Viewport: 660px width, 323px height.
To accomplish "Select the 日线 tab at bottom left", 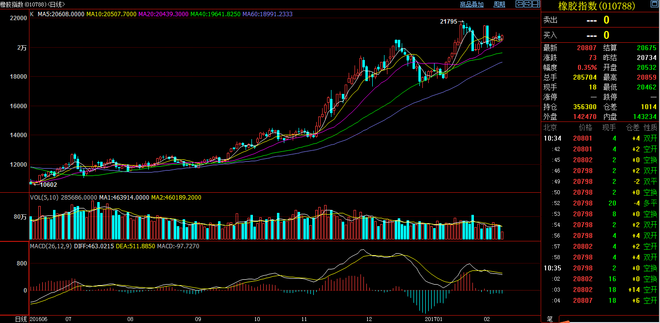I will [x=19, y=319].
